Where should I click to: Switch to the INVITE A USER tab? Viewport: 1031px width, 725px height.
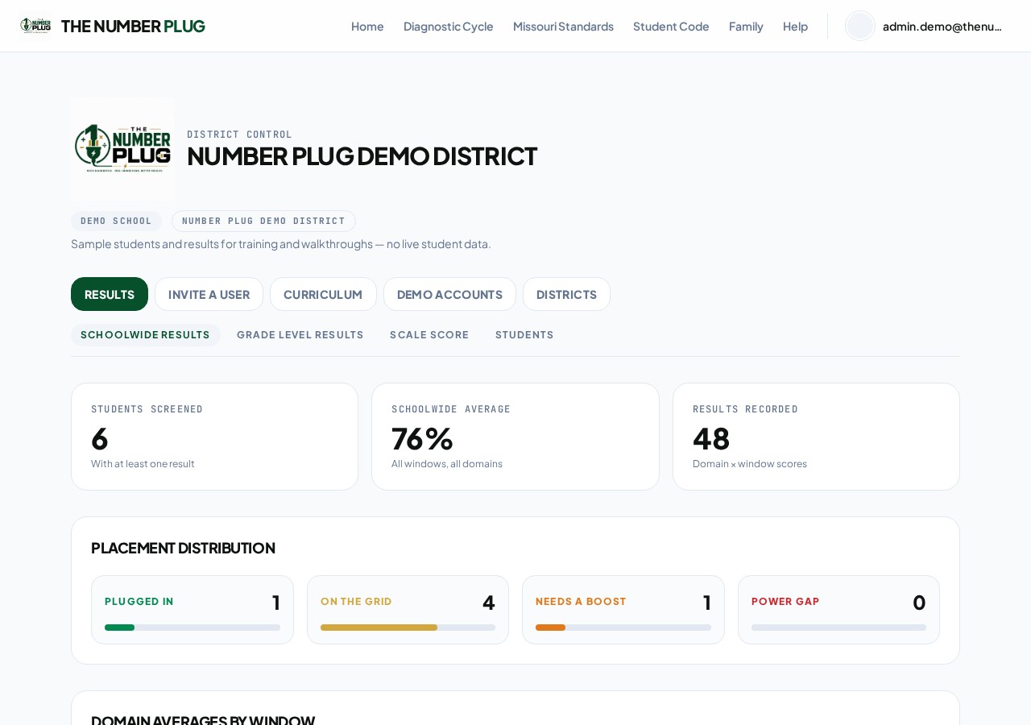click(209, 294)
